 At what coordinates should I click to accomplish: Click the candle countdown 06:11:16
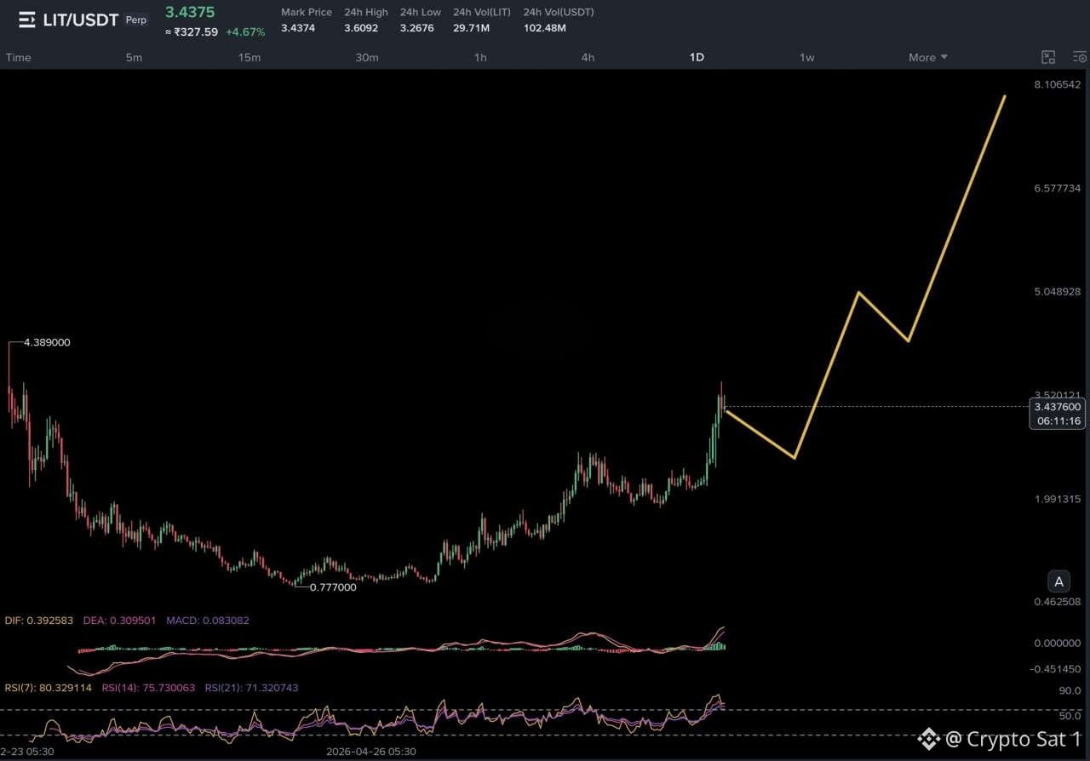click(1059, 421)
